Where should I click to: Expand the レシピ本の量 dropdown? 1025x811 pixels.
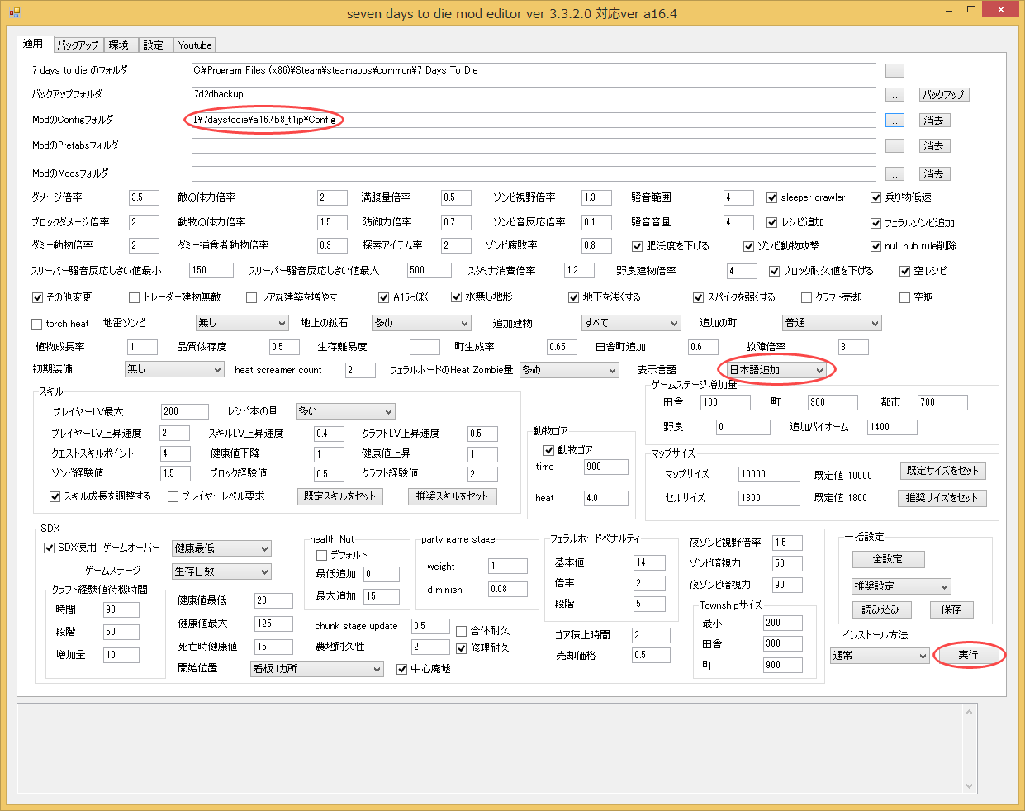[x=345, y=411]
